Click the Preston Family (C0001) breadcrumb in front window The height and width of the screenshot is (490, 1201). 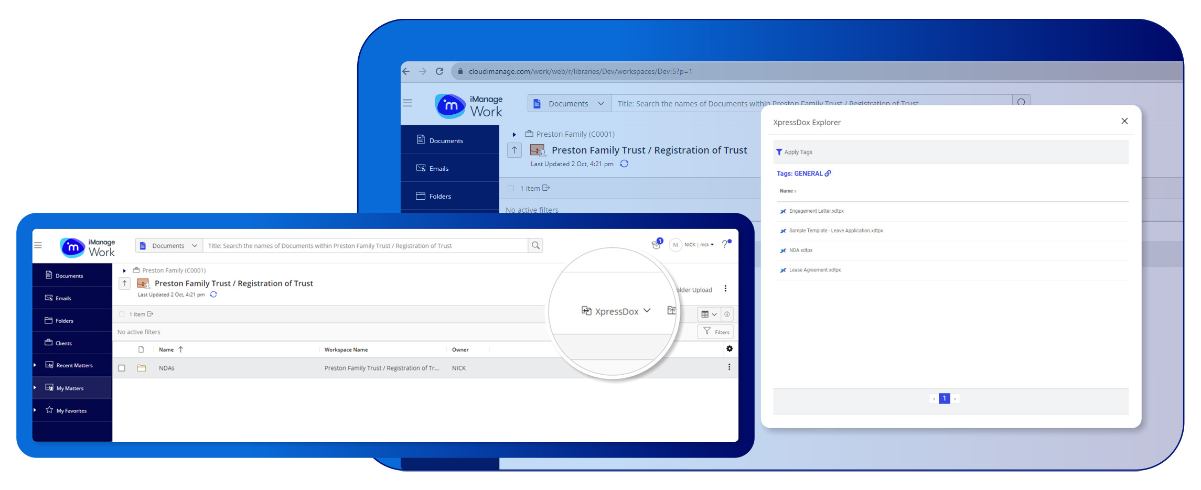[174, 270]
